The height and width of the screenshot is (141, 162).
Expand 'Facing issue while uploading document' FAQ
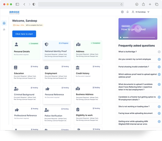pyautogui.click(x=159, y=113)
